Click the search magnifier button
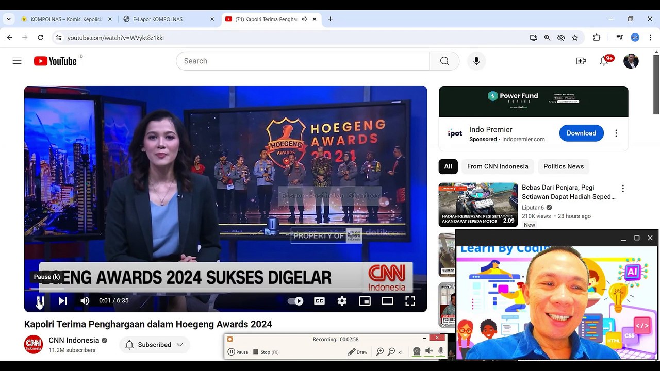 coord(444,61)
